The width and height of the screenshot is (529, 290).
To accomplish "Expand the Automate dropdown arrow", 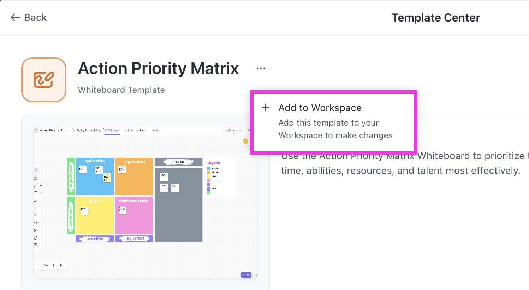I will tap(242, 130).
